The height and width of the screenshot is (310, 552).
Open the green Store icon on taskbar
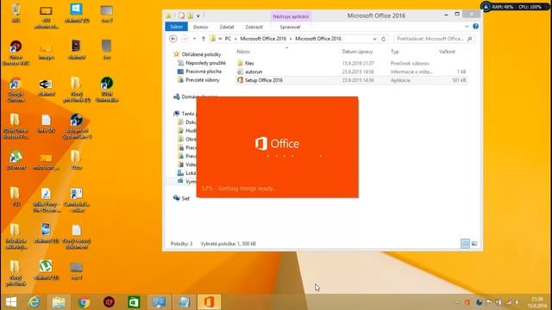pos(134,302)
